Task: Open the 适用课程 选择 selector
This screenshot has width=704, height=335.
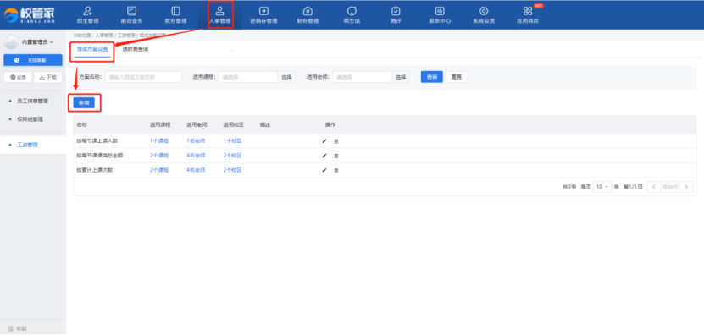Action: (287, 77)
